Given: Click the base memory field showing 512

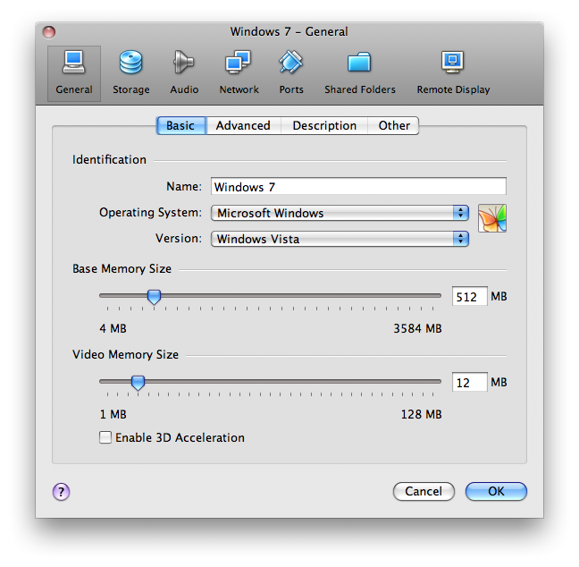Looking at the screenshot, I should tap(469, 296).
